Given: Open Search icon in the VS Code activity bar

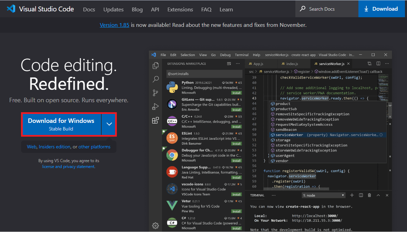Looking at the screenshot, I should coord(155,79).
